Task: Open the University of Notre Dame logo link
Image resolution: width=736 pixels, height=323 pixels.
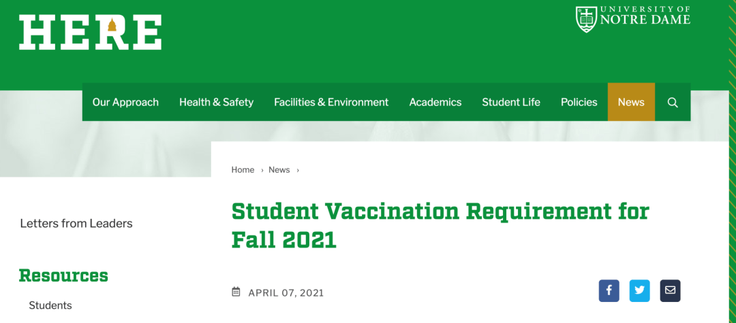Action: tap(632, 19)
